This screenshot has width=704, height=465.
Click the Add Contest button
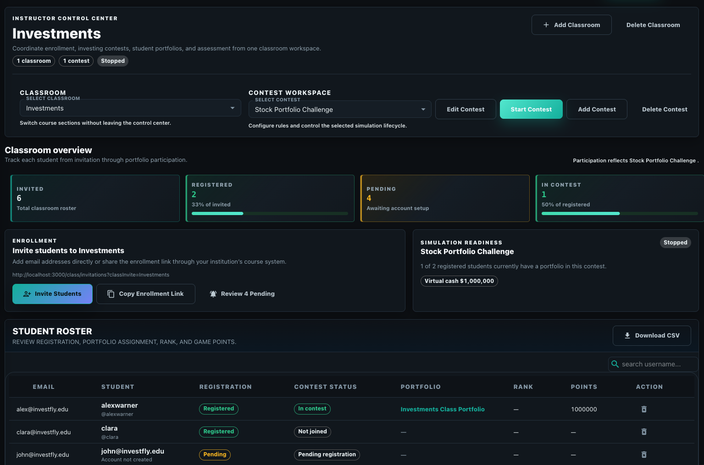click(597, 109)
